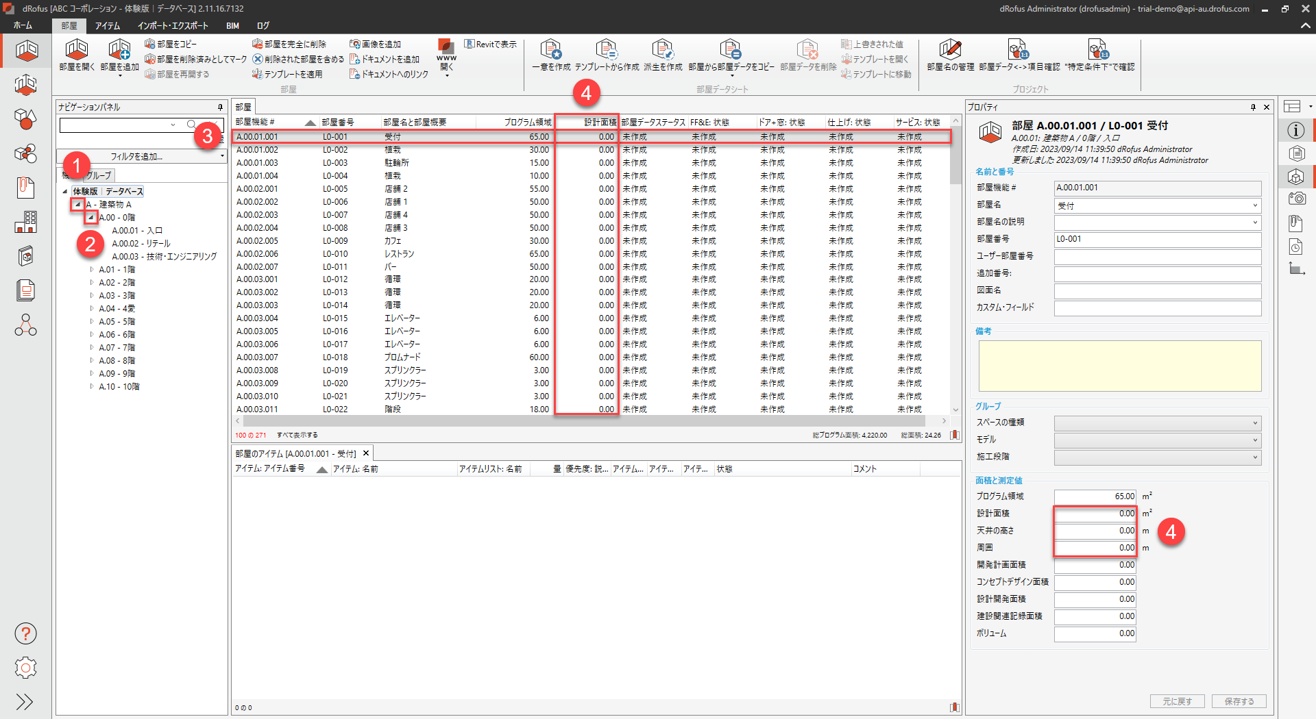
Task: Open 部屋名の管理 from the ribbon
Action: (950, 51)
